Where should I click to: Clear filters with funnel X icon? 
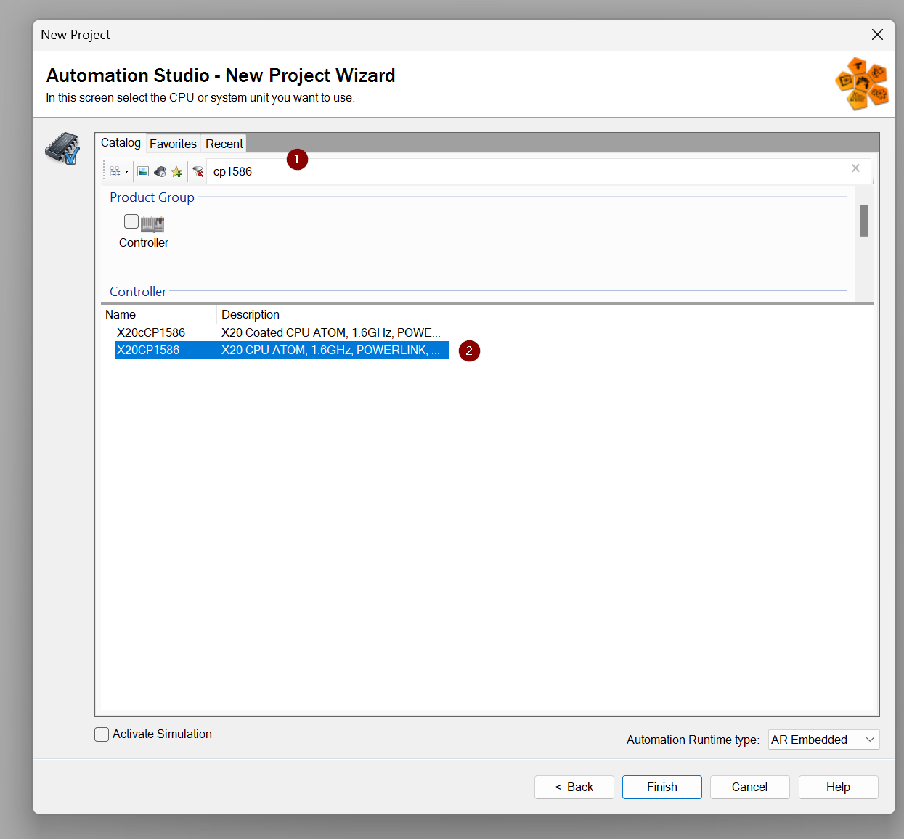tap(198, 172)
